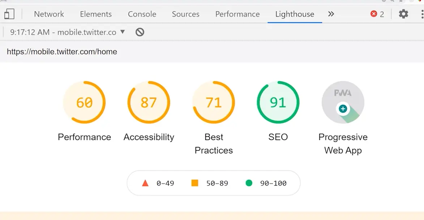The width and height of the screenshot is (424, 220).
Task: Select the Lighthouse tab
Action: tap(295, 14)
